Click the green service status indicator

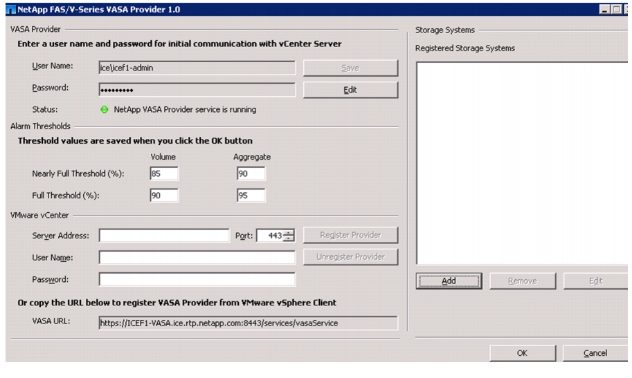[x=105, y=109]
